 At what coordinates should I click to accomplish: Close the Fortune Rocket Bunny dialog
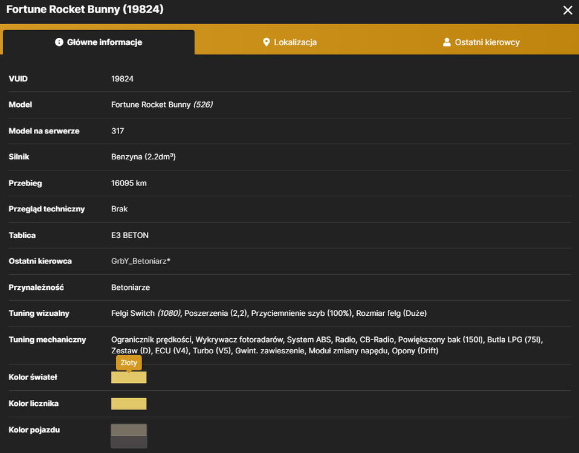click(x=568, y=10)
